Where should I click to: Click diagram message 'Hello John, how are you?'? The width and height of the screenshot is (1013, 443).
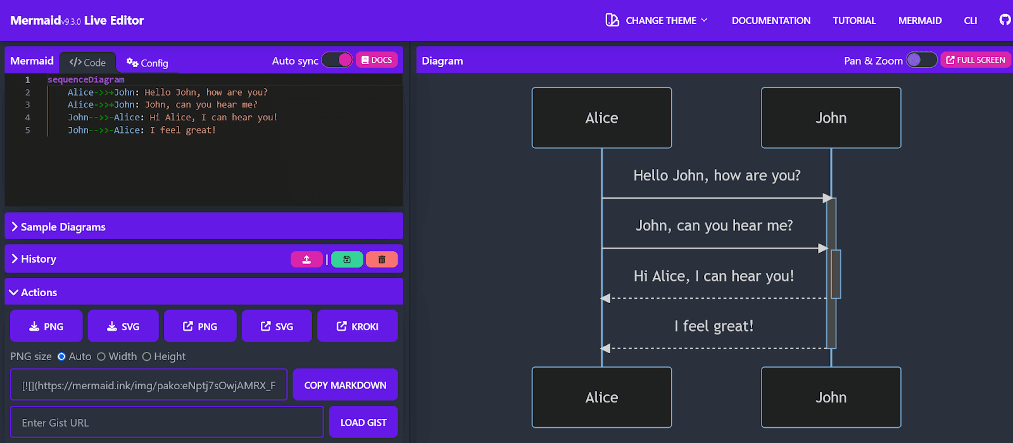click(717, 175)
